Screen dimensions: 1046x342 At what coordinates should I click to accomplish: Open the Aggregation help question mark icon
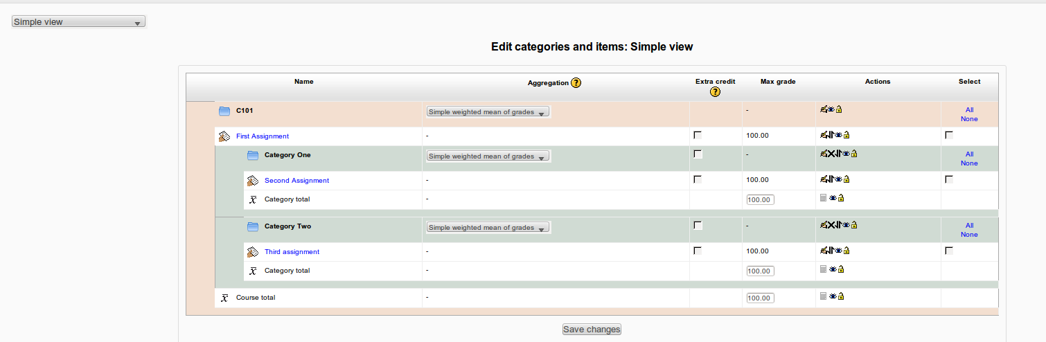point(576,82)
